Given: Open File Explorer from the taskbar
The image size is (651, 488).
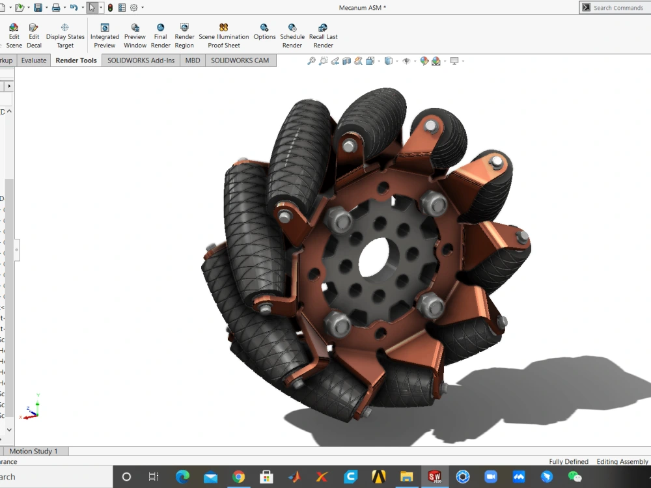Looking at the screenshot, I should click(x=406, y=477).
